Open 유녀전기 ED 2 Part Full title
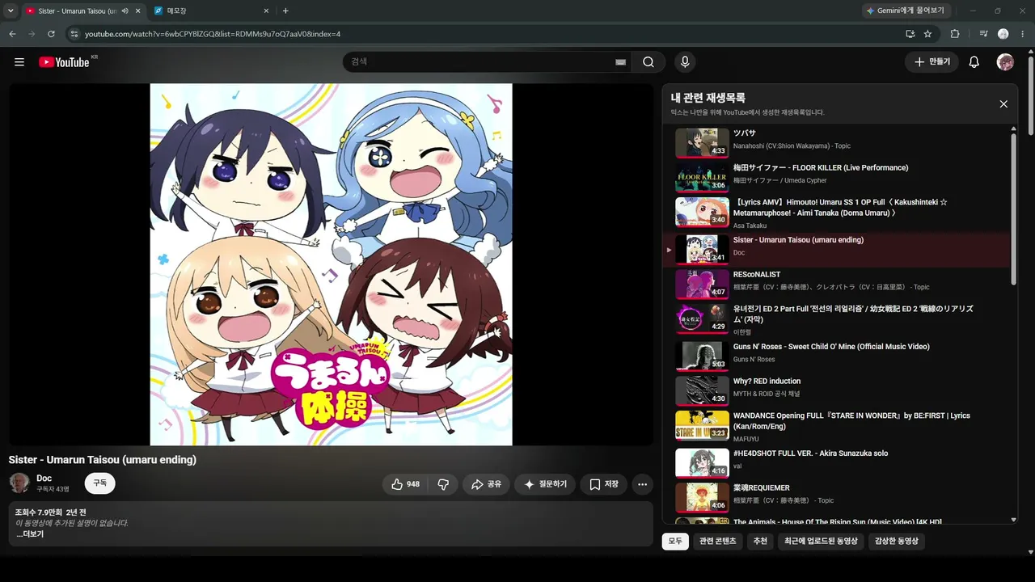Viewport: 1035px width, 582px height. pos(853,314)
